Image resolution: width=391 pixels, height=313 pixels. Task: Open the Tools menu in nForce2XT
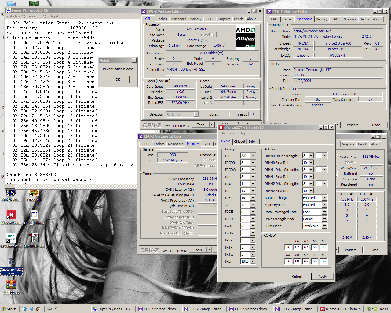pyautogui.click(x=232, y=133)
